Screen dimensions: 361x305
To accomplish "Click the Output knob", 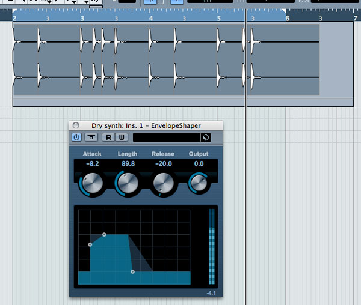I will (x=199, y=183).
